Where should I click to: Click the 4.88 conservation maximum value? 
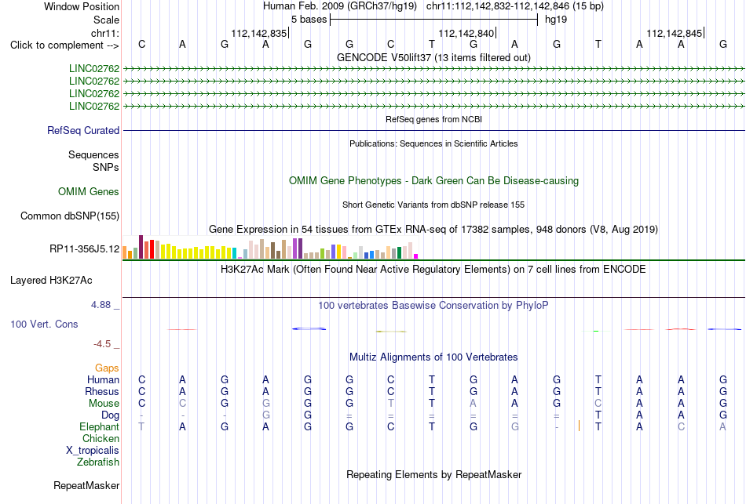click(x=101, y=305)
